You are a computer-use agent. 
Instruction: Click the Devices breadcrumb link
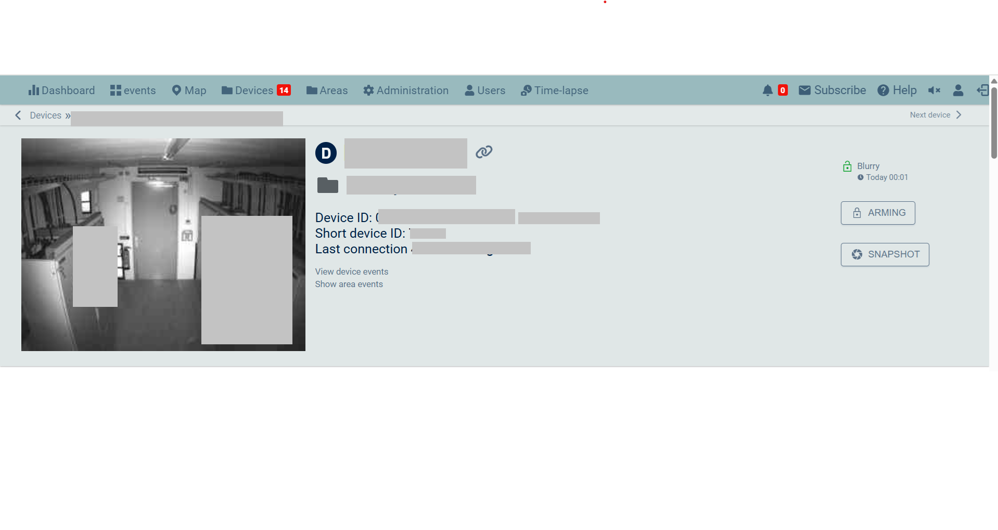click(46, 115)
